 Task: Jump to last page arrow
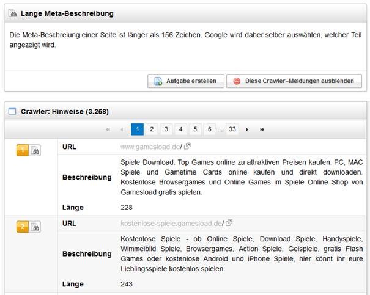(x=262, y=129)
